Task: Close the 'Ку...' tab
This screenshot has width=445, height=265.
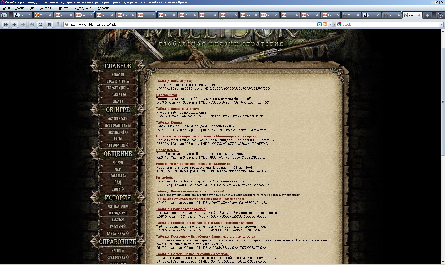Action: click(337, 15)
